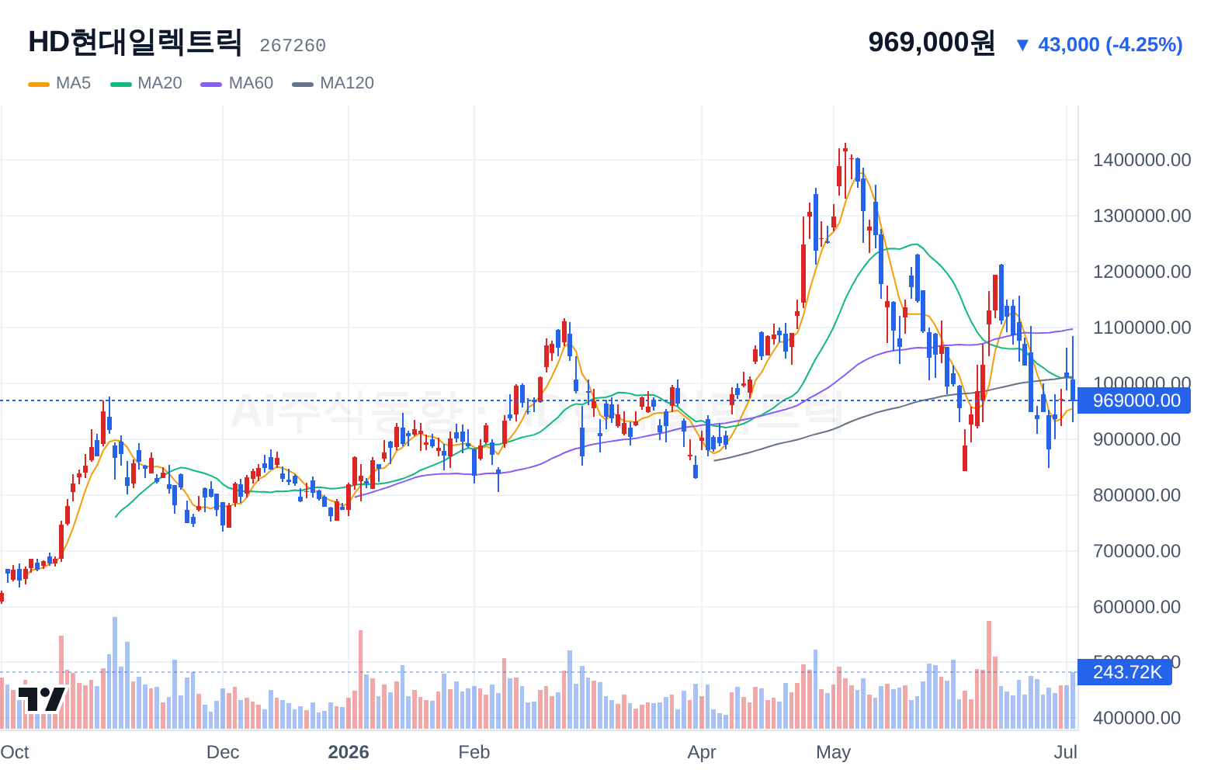Click the TradingView logo icon

pyautogui.click(x=42, y=698)
